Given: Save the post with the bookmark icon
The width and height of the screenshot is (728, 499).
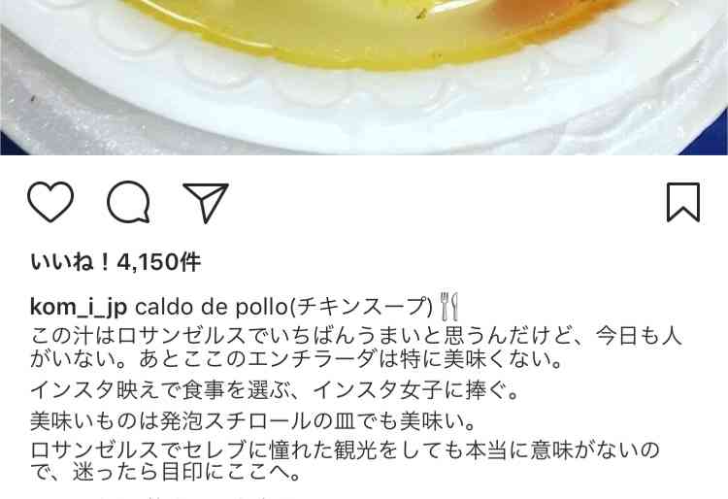Looking at the screenshot, I should point(683,202).
